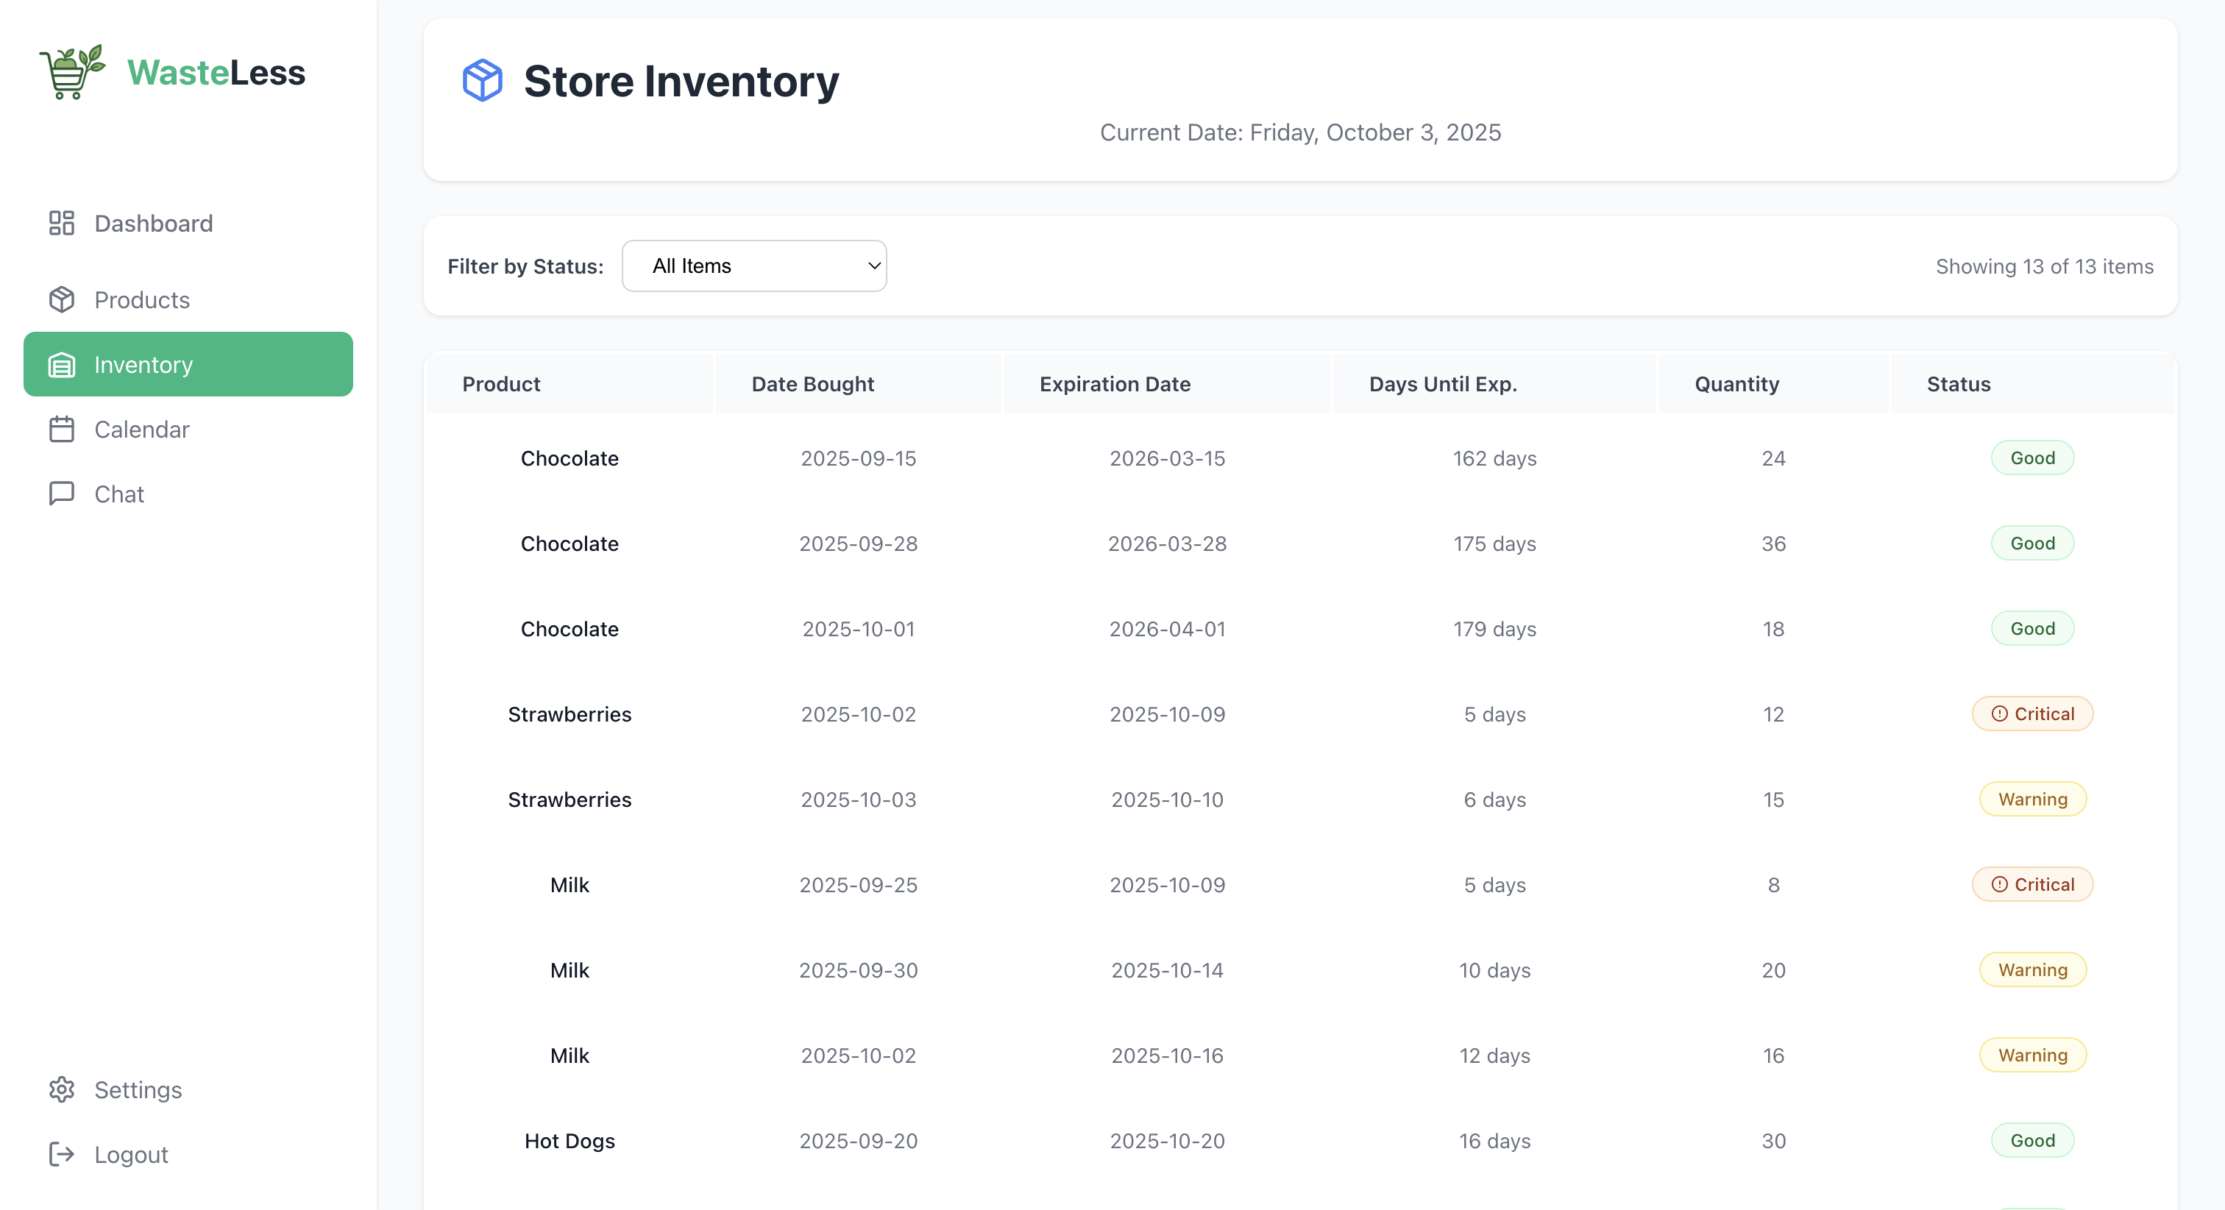Image resolution: width=2225 pixels, height=1210 pixels.
Task: Click the Good badge on first Chocolate row
Action: (x=2031, y=458)
